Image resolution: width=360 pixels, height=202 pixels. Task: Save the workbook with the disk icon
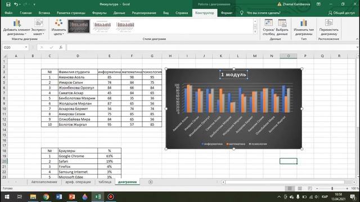pos(8,4)
